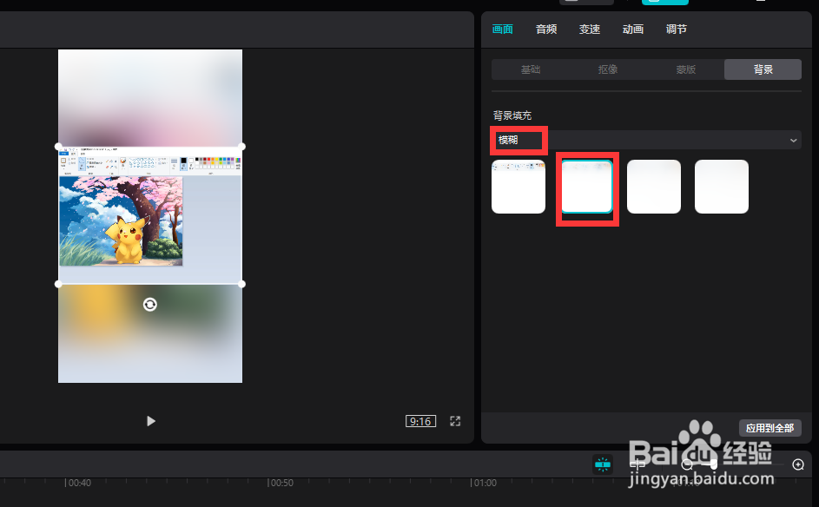Click the 背景填充 label
This screenshot has width=819, height=507.
[x=512, y=115]
